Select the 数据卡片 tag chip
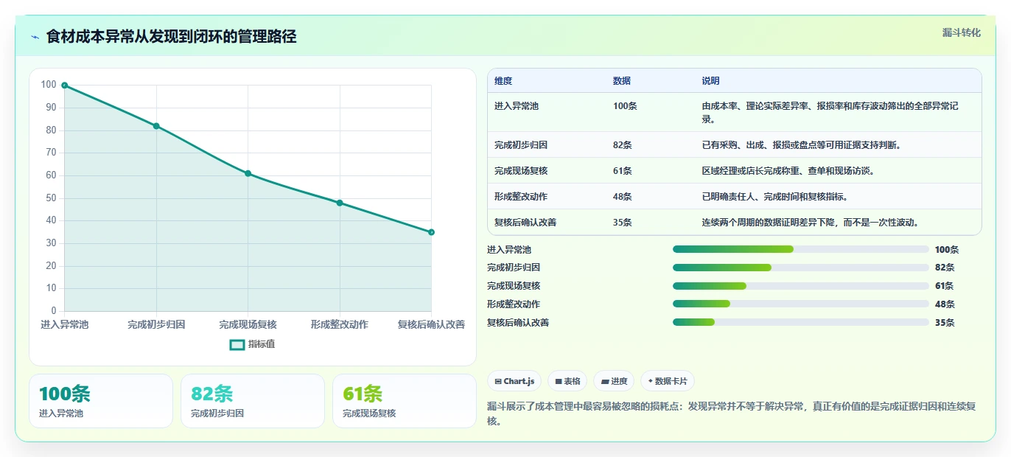Image resolution: width=1011 pixels, height=457 pixels. 668,381
